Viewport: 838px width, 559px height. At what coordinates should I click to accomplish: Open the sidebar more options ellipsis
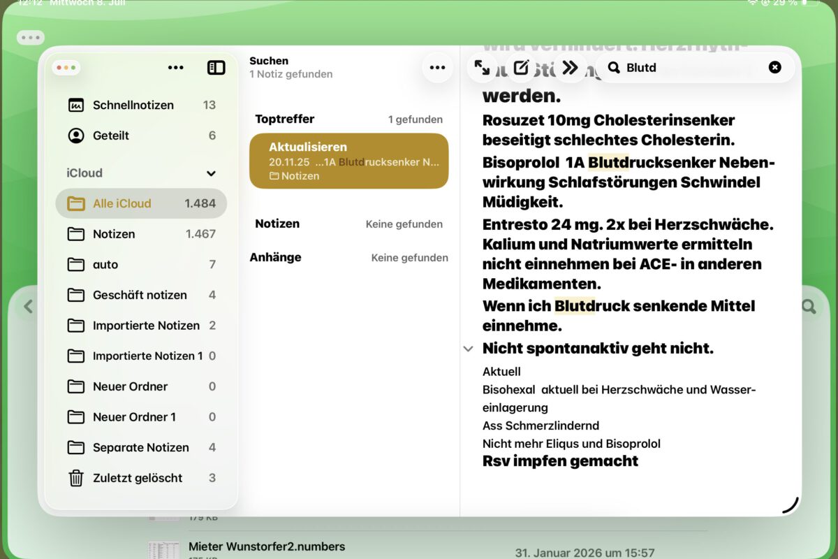pyautogui.click(x=176, y=68)
